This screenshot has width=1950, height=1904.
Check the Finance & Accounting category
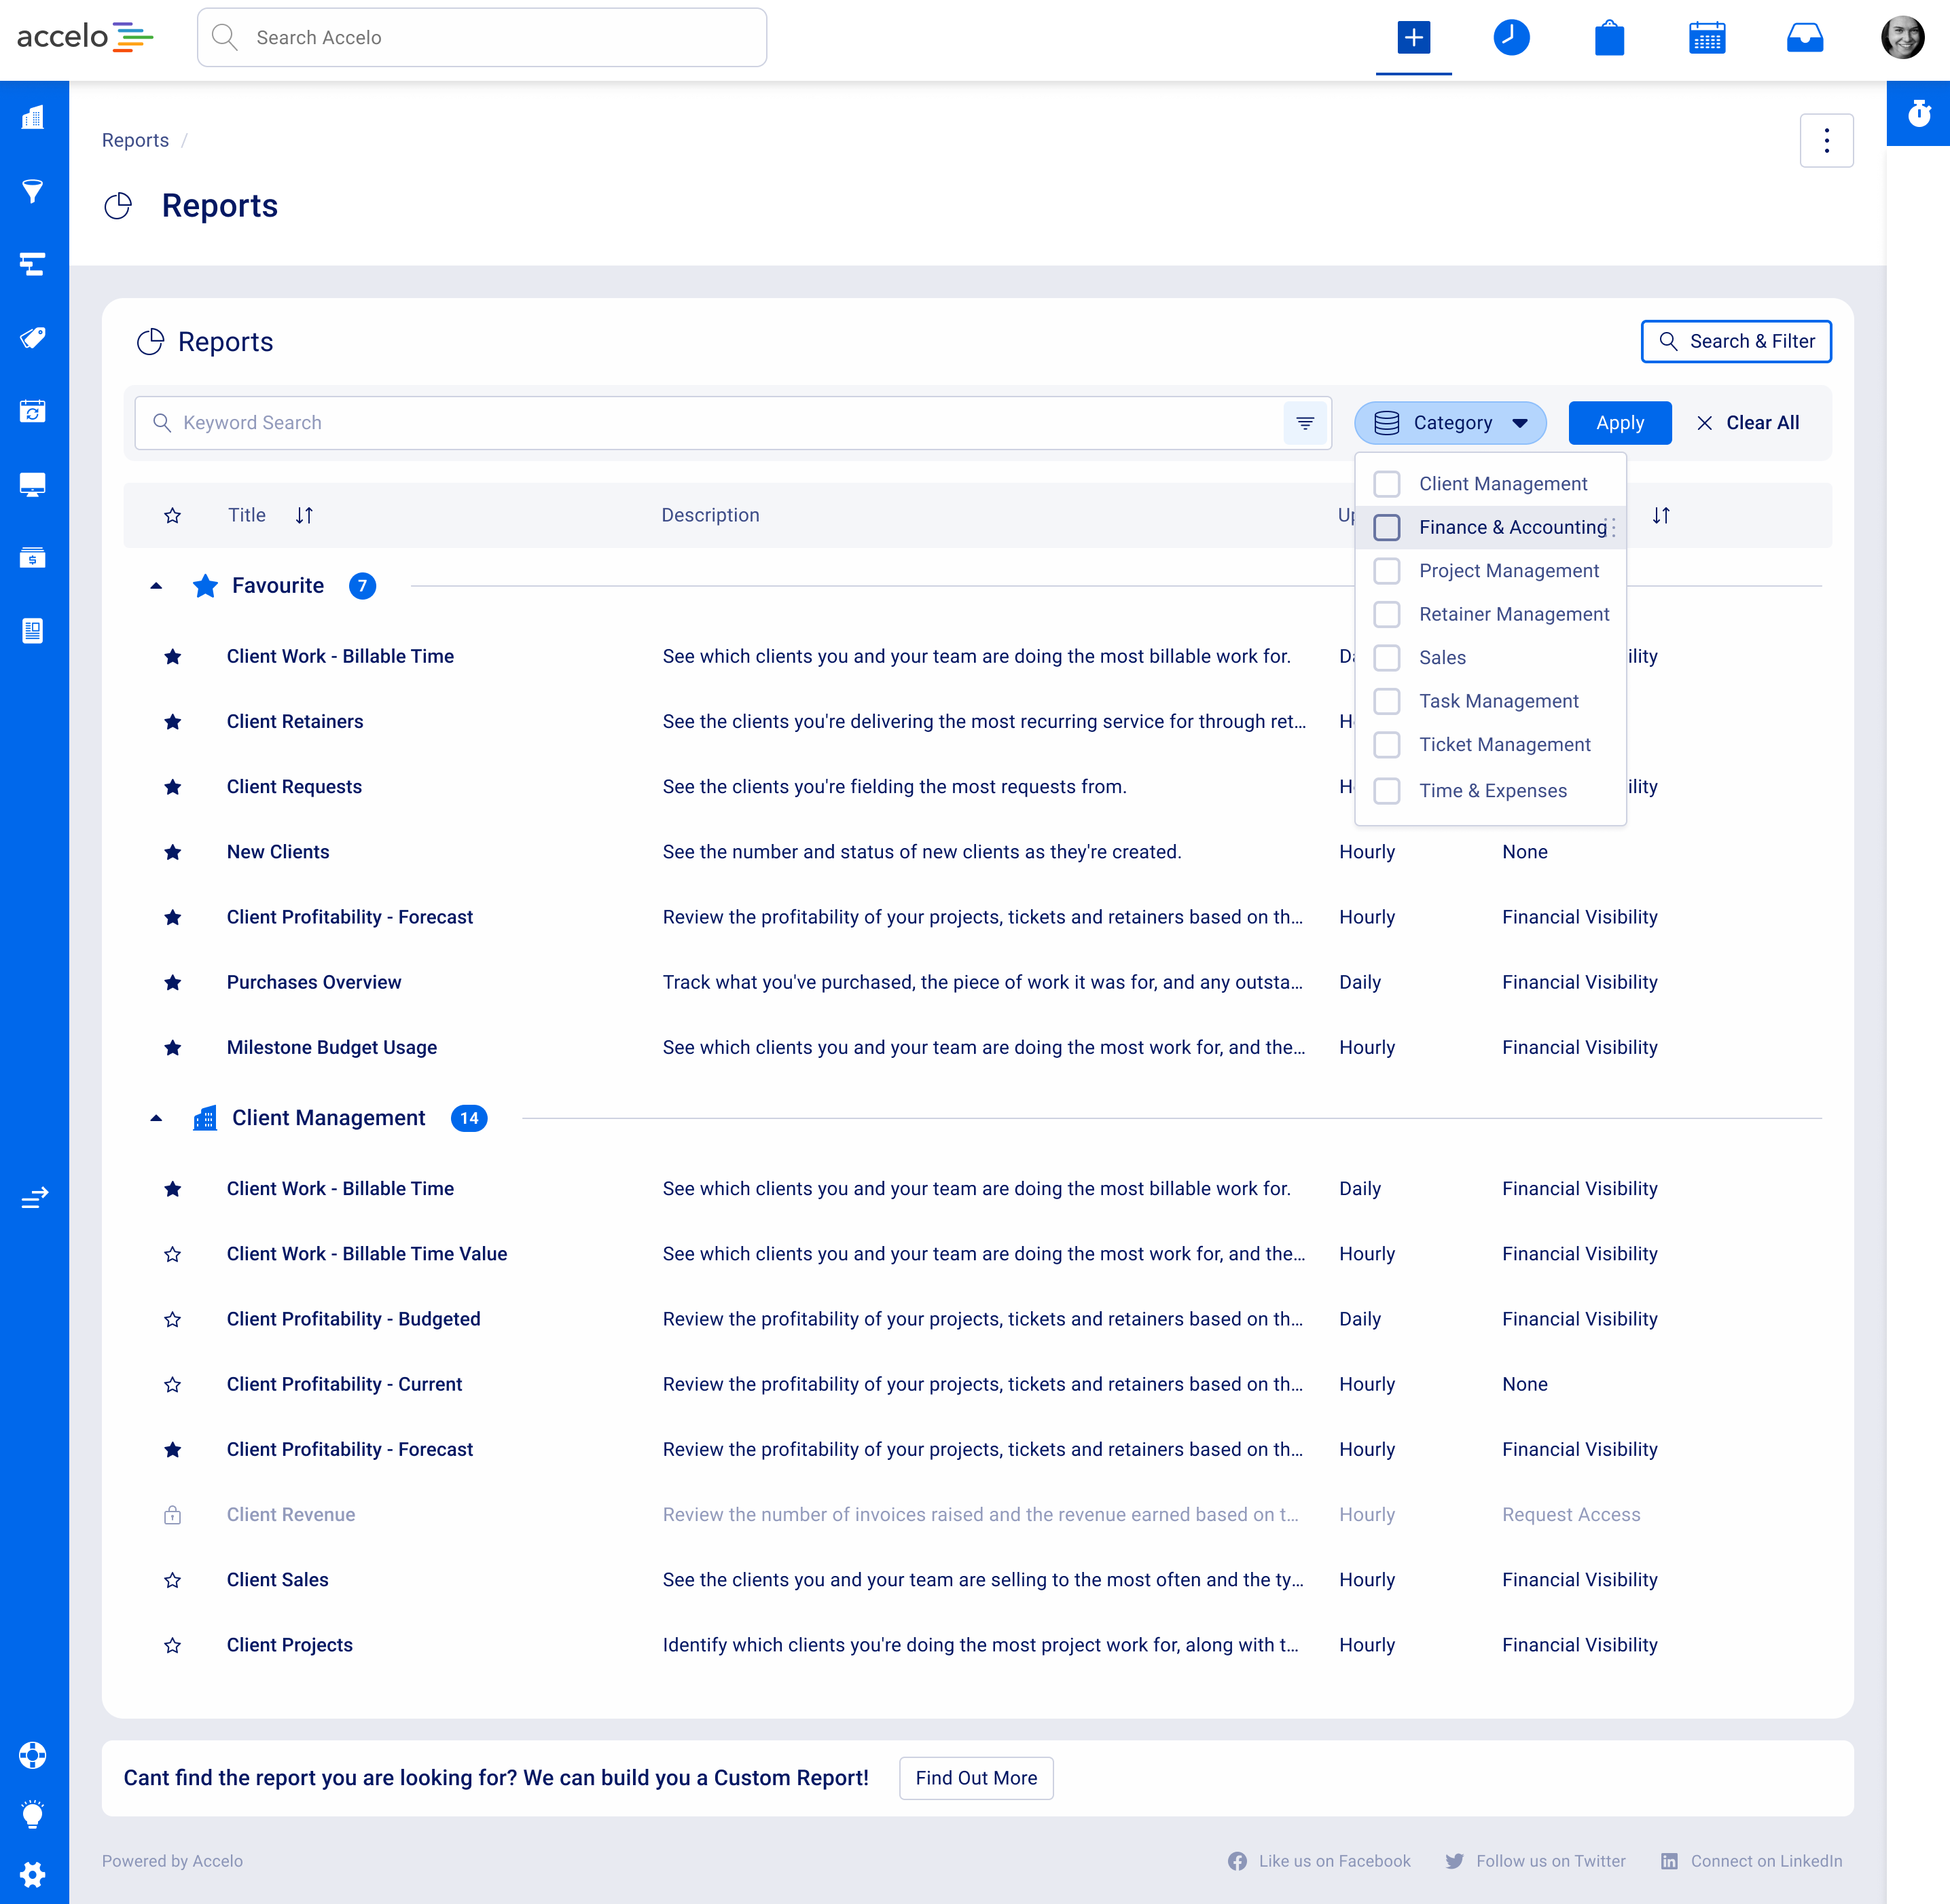tap(1386, 527)
